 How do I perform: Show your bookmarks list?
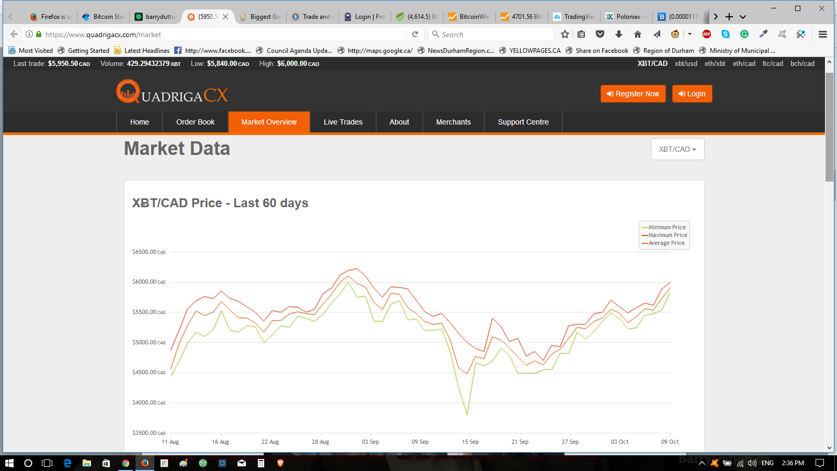pos(581,35)
